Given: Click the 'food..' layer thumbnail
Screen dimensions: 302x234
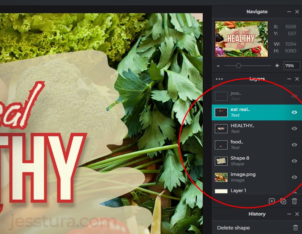Looking at the screenshot, I should (221, 145).
